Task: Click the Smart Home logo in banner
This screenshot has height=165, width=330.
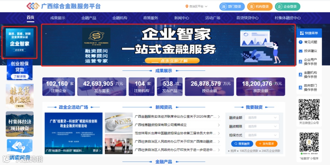Action: (x=96, y=38)
